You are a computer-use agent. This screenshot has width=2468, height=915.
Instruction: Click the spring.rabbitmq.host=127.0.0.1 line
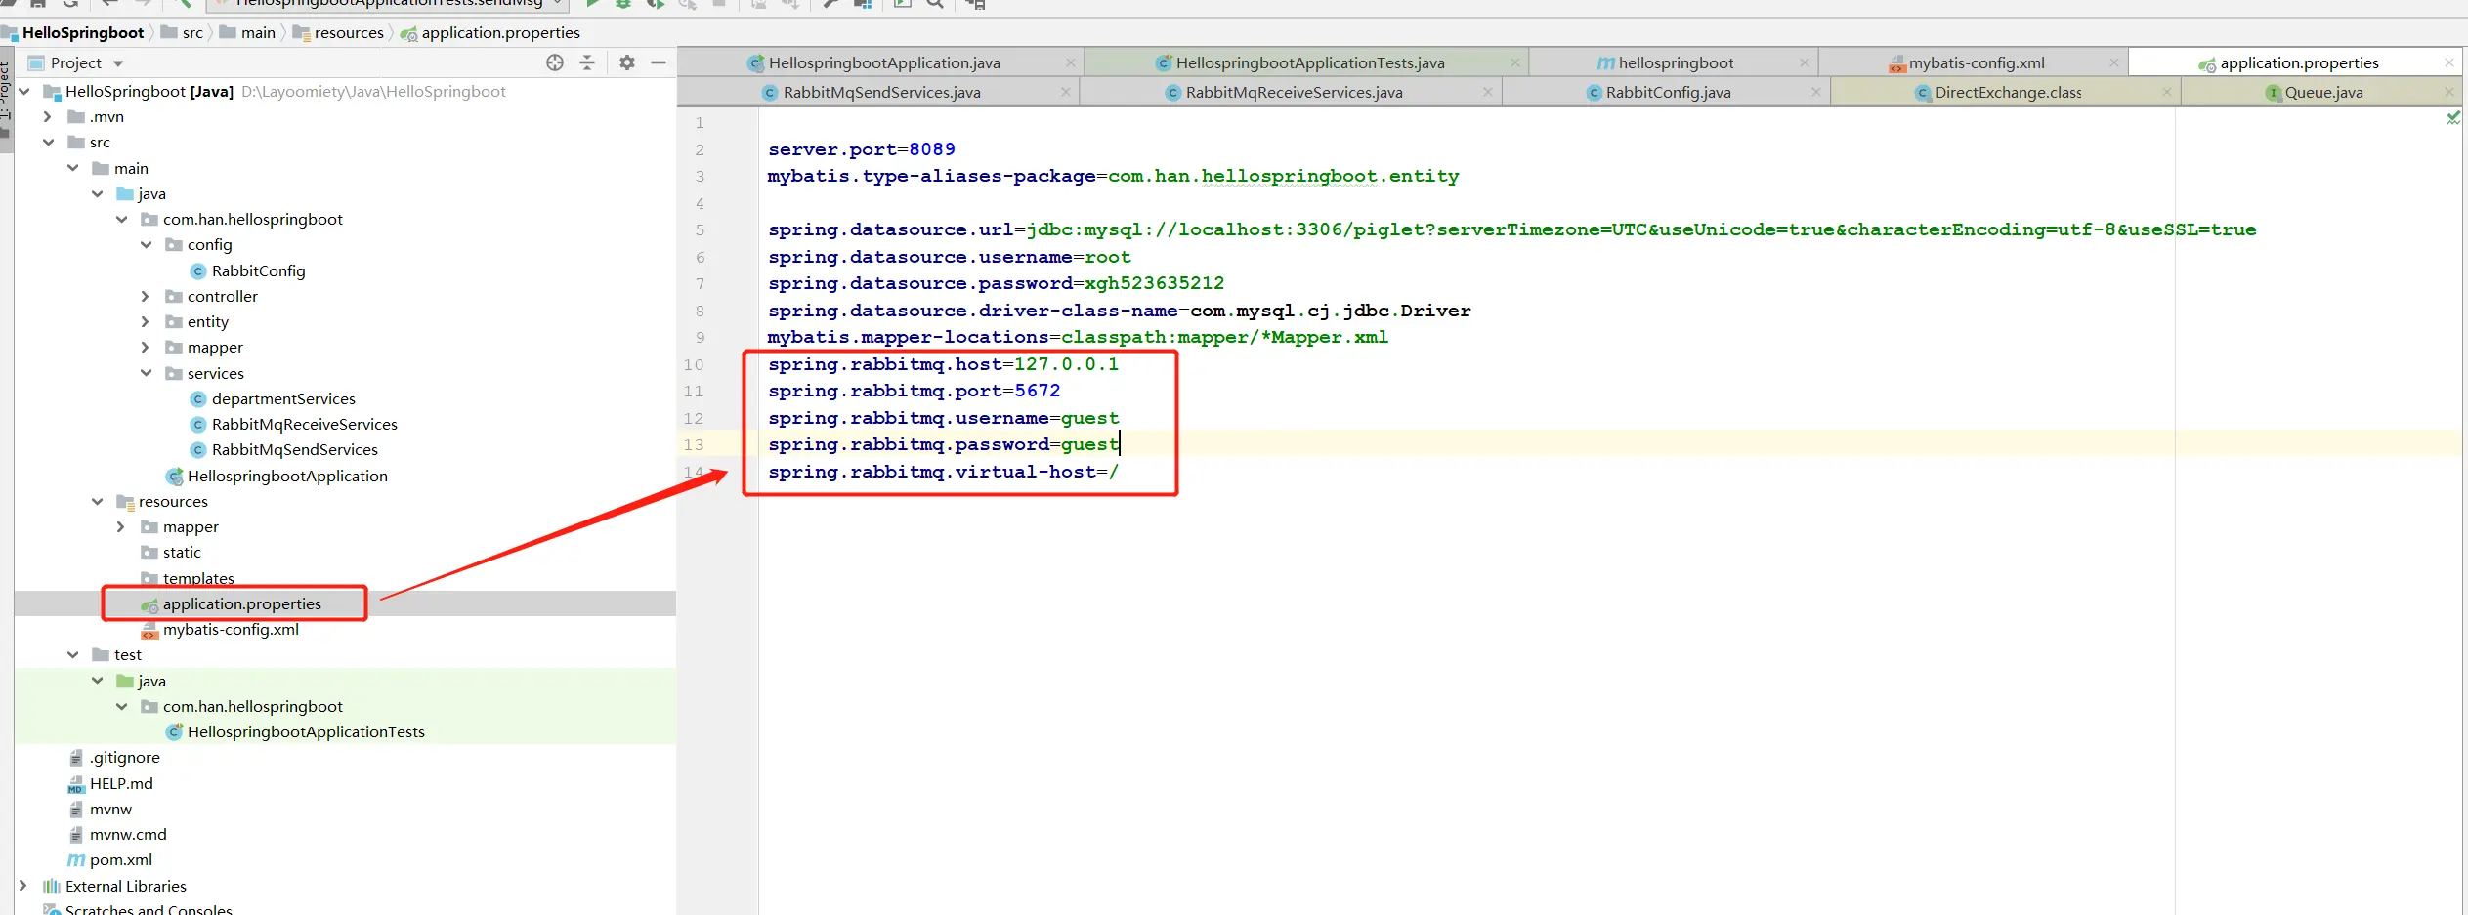(x=944, y=364)
